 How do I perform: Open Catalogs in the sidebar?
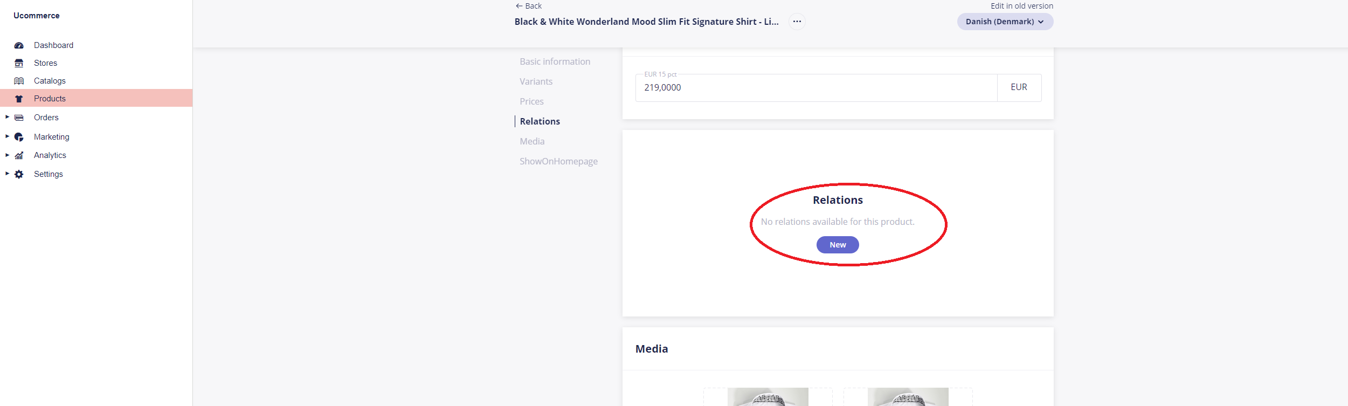point(50,81)
